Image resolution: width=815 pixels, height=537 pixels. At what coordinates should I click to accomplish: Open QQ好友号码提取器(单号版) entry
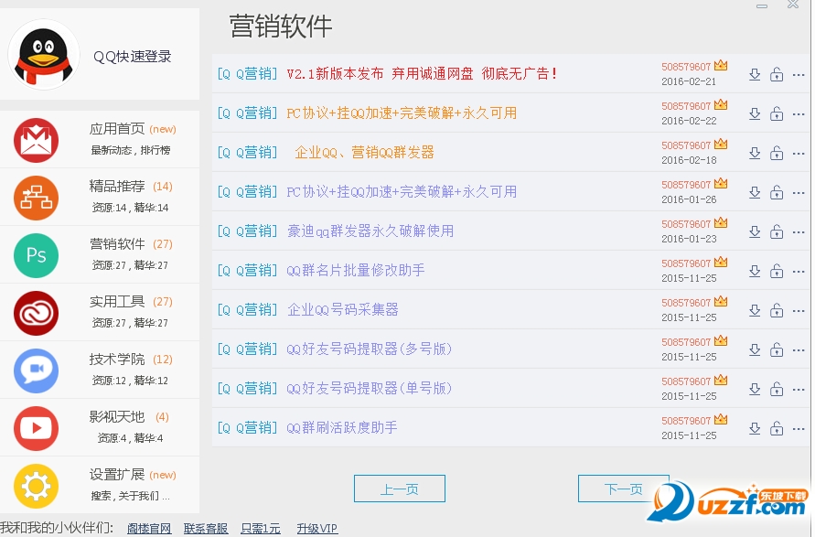pos(370,388)
